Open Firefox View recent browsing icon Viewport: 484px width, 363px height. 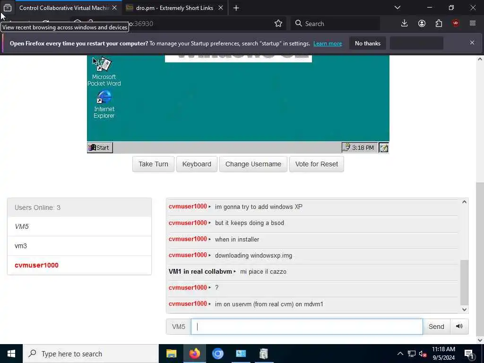pyautogui.click(x=8, y=8)
